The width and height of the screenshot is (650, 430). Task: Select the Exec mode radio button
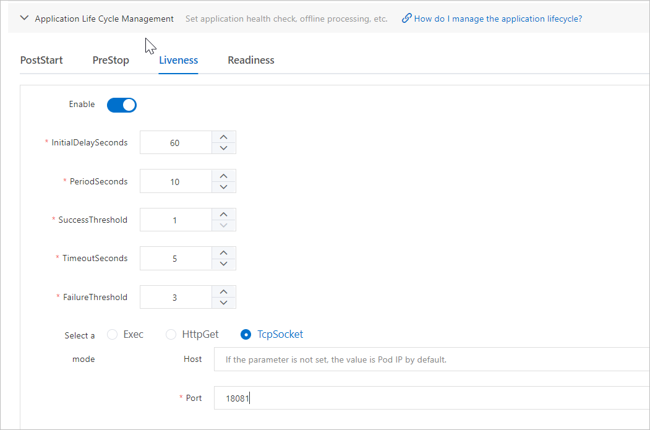[x=113, y=334]
